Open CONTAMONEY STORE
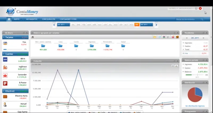The image size is (213, 113). pyautogui.click(x=68, y=19)
